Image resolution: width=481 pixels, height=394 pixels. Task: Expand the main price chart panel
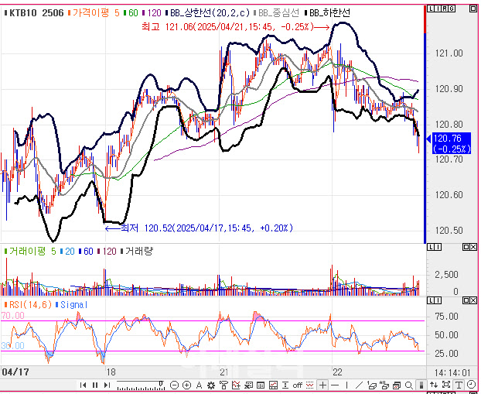click(x=473, y=9)
